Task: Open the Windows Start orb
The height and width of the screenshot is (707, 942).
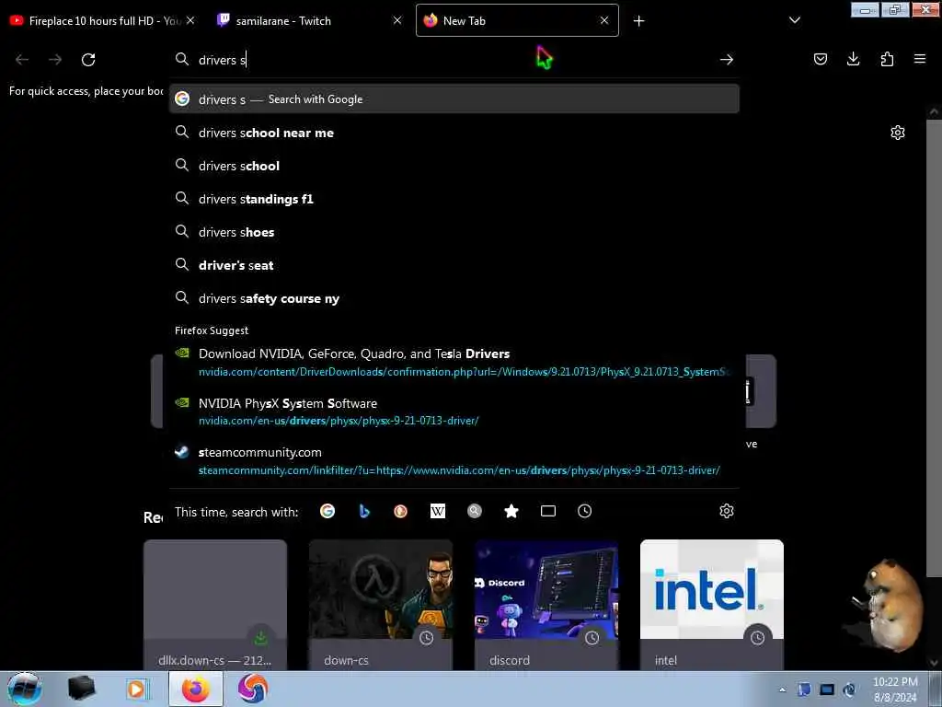Action: [x=25, y=689]
